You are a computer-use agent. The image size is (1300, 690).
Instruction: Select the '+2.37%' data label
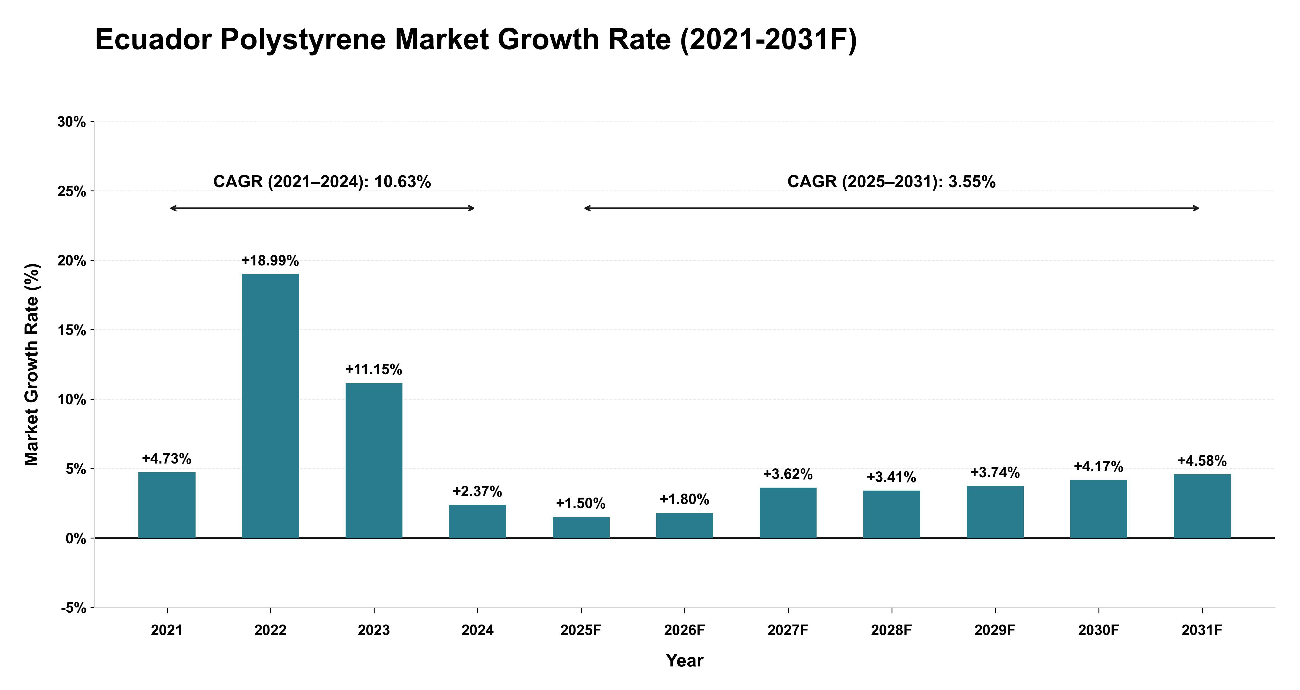pos(477,492)
